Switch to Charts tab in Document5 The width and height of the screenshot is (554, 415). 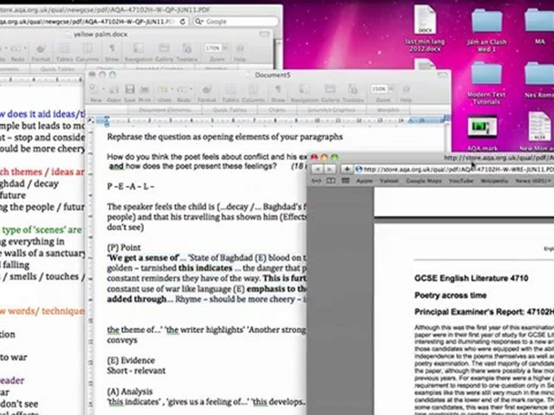pyautogui.click(x=277, y=110)
